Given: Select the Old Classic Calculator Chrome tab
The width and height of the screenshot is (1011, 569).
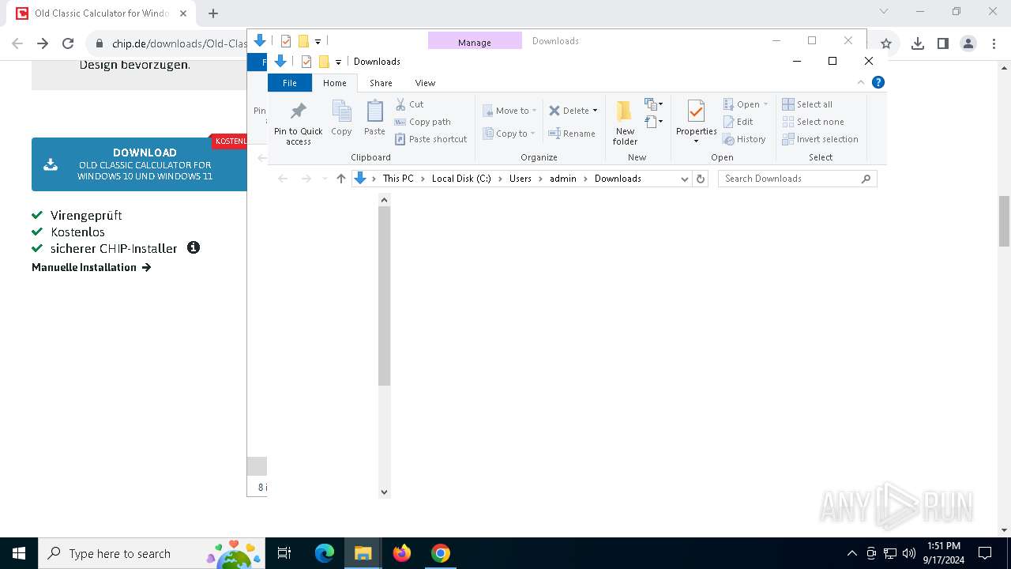Looking at the screenshot, I should point(100,13).
